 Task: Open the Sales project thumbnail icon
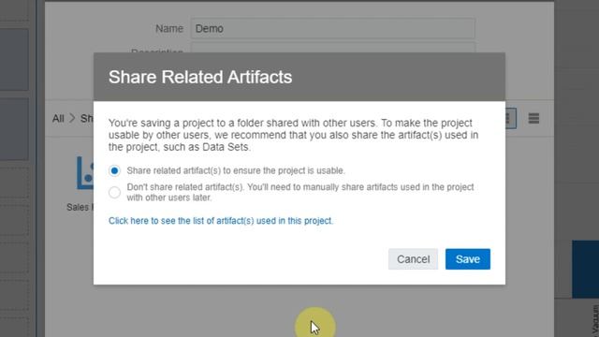[85, 172]
